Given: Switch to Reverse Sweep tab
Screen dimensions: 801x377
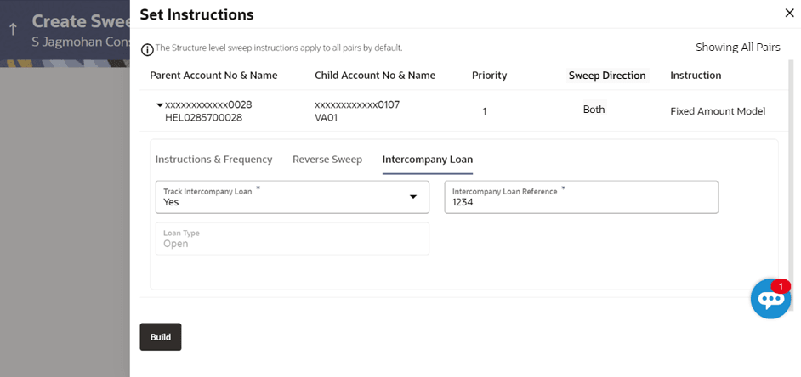Looking at the screenshot, I should coord(327,159).
